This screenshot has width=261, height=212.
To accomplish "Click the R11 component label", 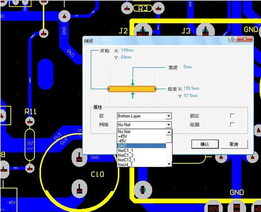I will [31, 111].
